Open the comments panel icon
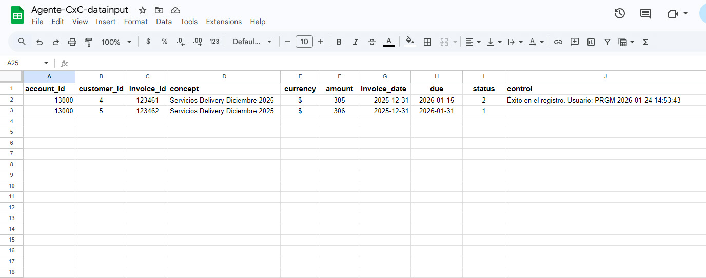 pos(645,14)
